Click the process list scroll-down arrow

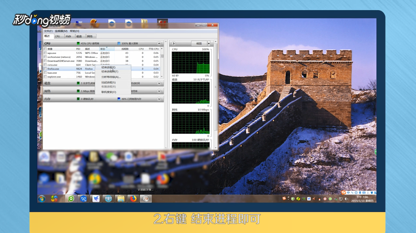[162, 77]
